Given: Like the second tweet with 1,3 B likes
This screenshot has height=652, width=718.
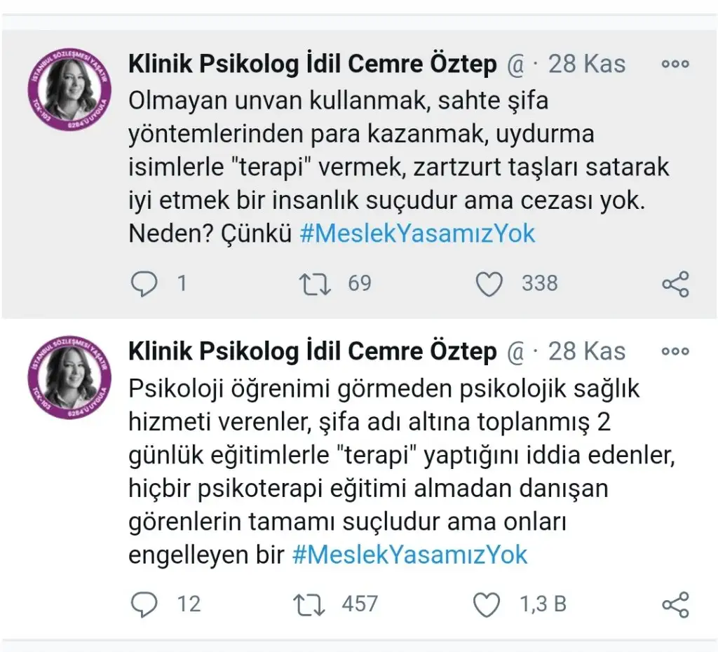Looking at the screenshot, I should [487, 604].
